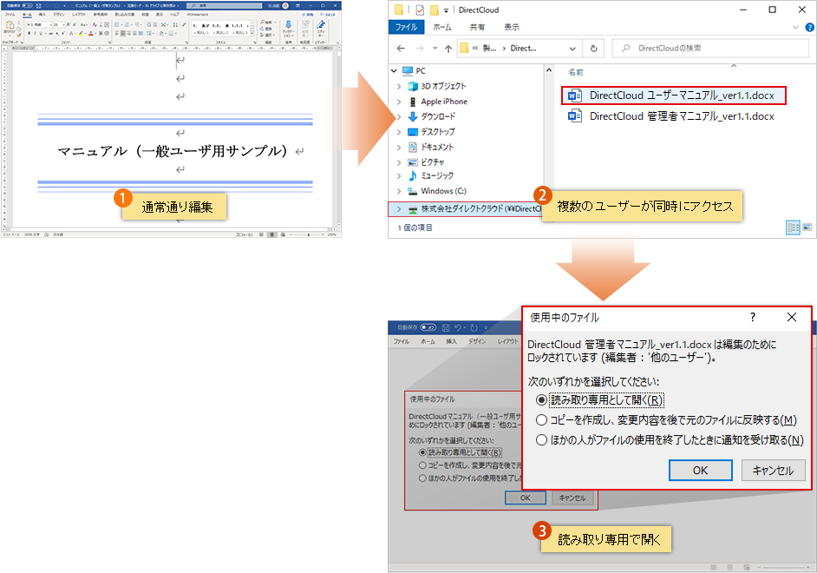The width and height of the screenshot is (817, 573).
Task: Switch to the 挿入 tab in the top Word window
Action: (42, 15)
